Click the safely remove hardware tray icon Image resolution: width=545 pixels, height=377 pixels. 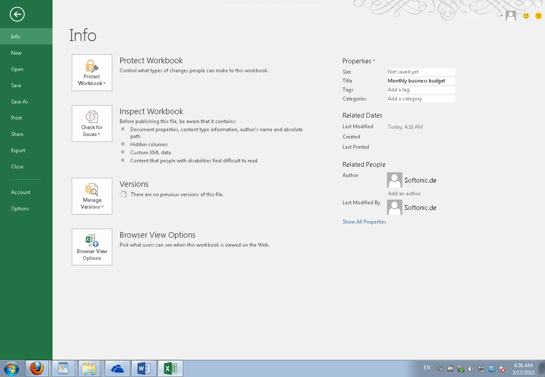coord(461,368)
